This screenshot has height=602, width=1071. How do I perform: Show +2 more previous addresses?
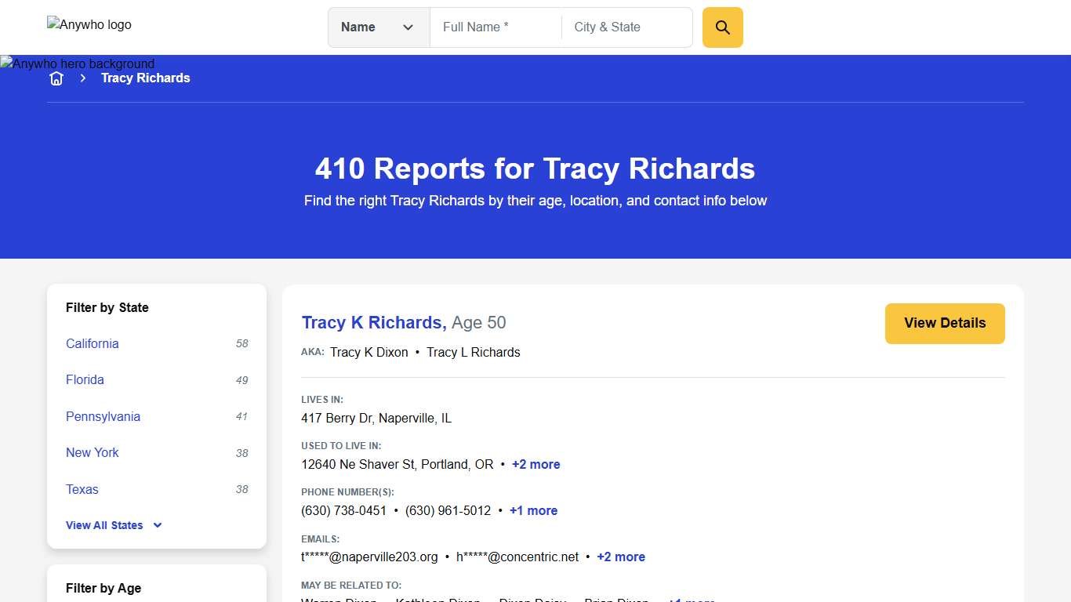pos(535,464)
